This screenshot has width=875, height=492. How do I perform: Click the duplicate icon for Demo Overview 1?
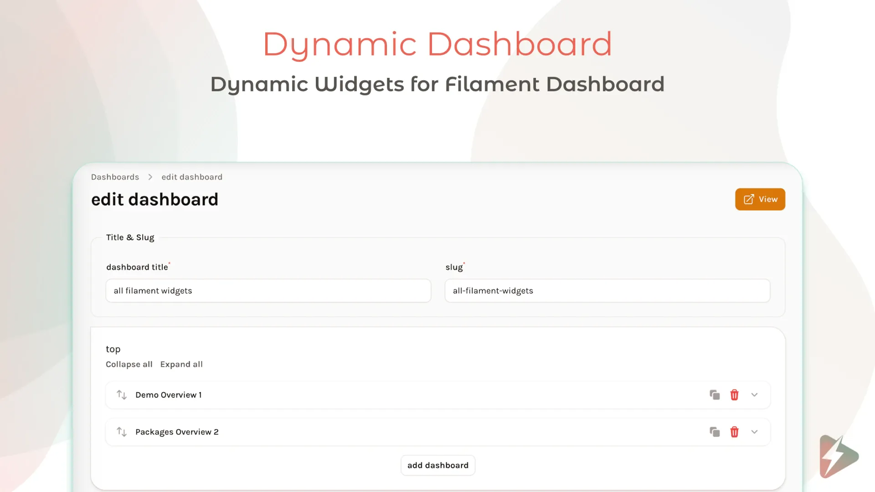coord(715,395)
